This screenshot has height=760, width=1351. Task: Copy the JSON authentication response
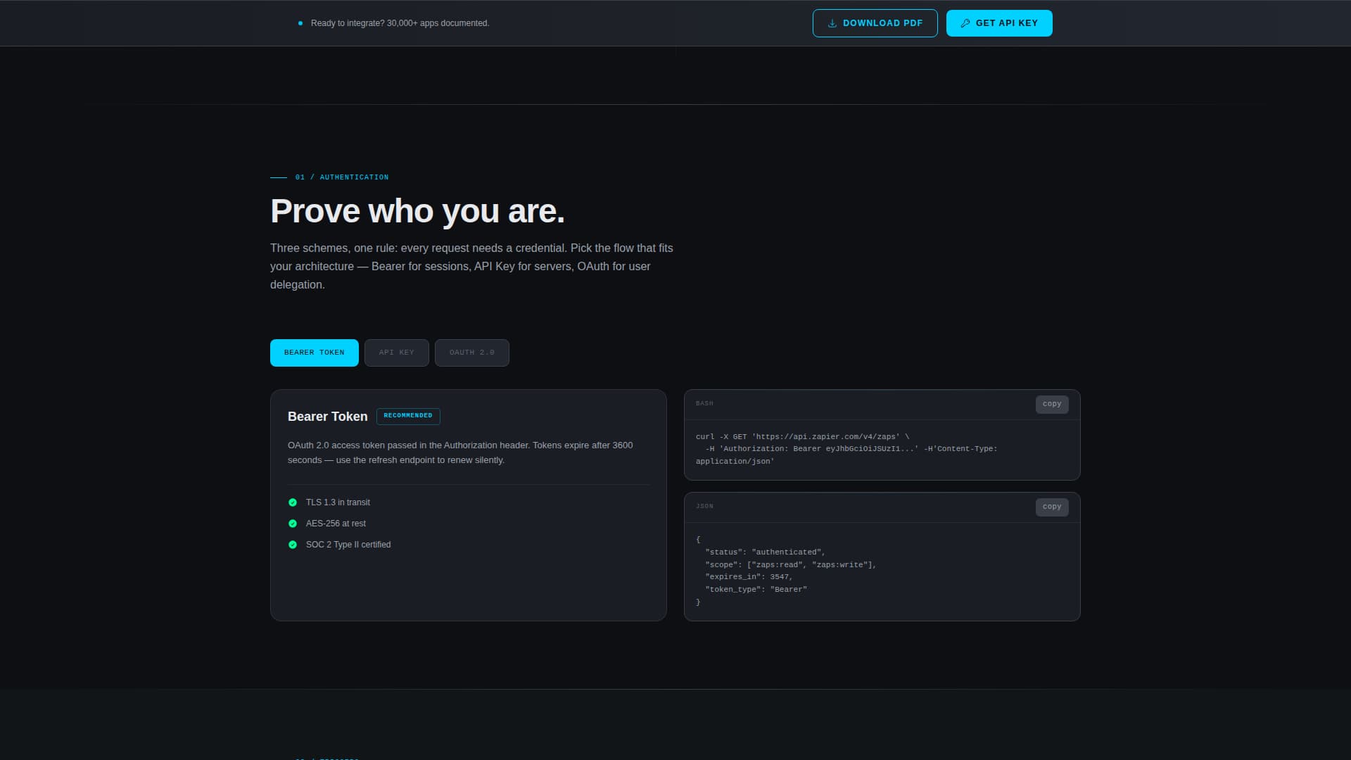click(x=1051, y=507)
